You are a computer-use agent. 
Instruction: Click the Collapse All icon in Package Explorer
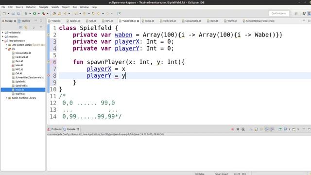(20, 27)
